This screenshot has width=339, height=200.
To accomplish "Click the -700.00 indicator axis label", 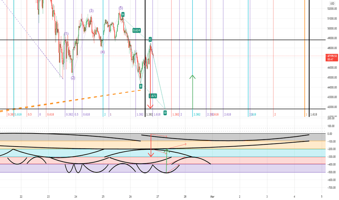I will click(331, 188).
